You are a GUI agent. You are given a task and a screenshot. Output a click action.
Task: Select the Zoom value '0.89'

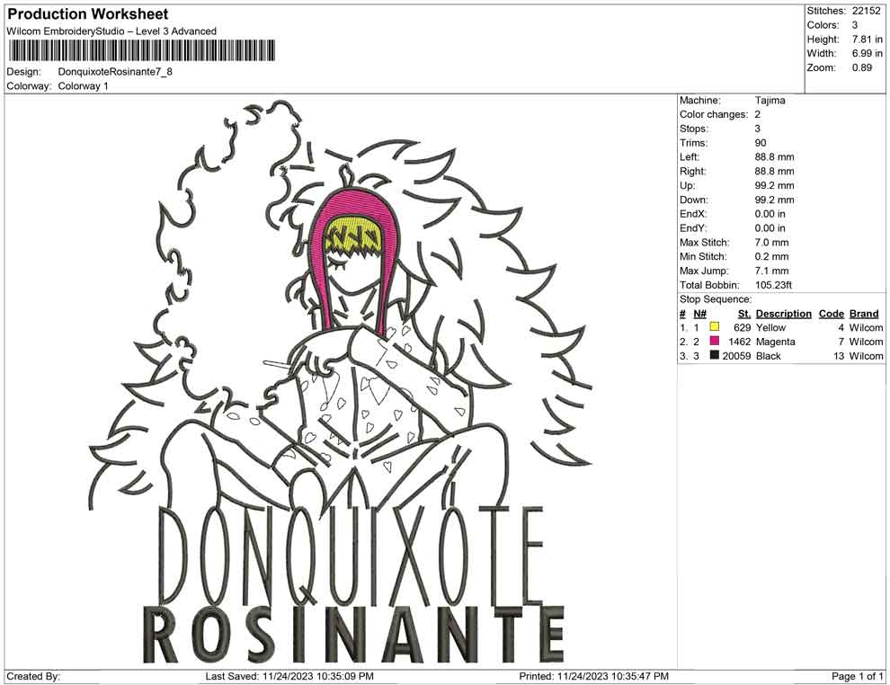861,67
